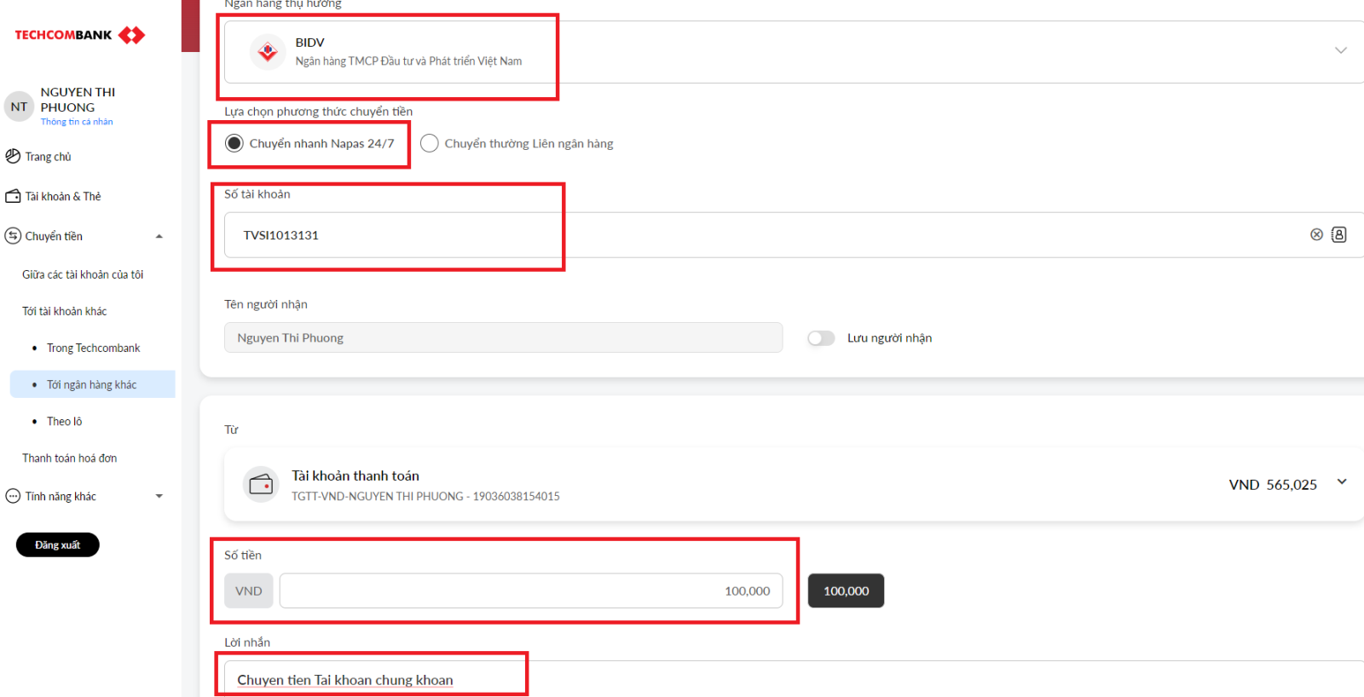Screen dimensions: 1364x697
Task: Open Trong Techcombank transfer option
Action: tap(93, 348)
